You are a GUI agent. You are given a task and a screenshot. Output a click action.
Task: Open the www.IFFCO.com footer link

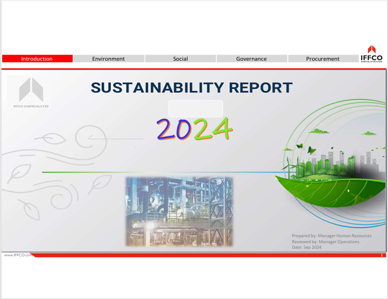click(x=16, y=255)
